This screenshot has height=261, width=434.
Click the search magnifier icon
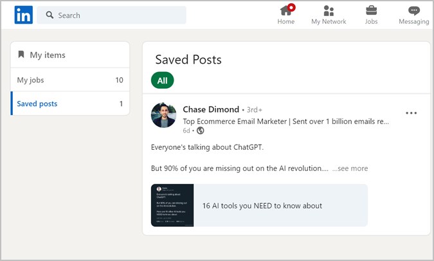[50, 15]
